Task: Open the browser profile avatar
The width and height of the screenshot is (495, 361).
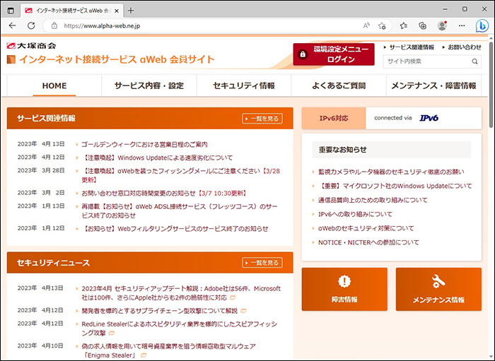Action: [442, 26]
